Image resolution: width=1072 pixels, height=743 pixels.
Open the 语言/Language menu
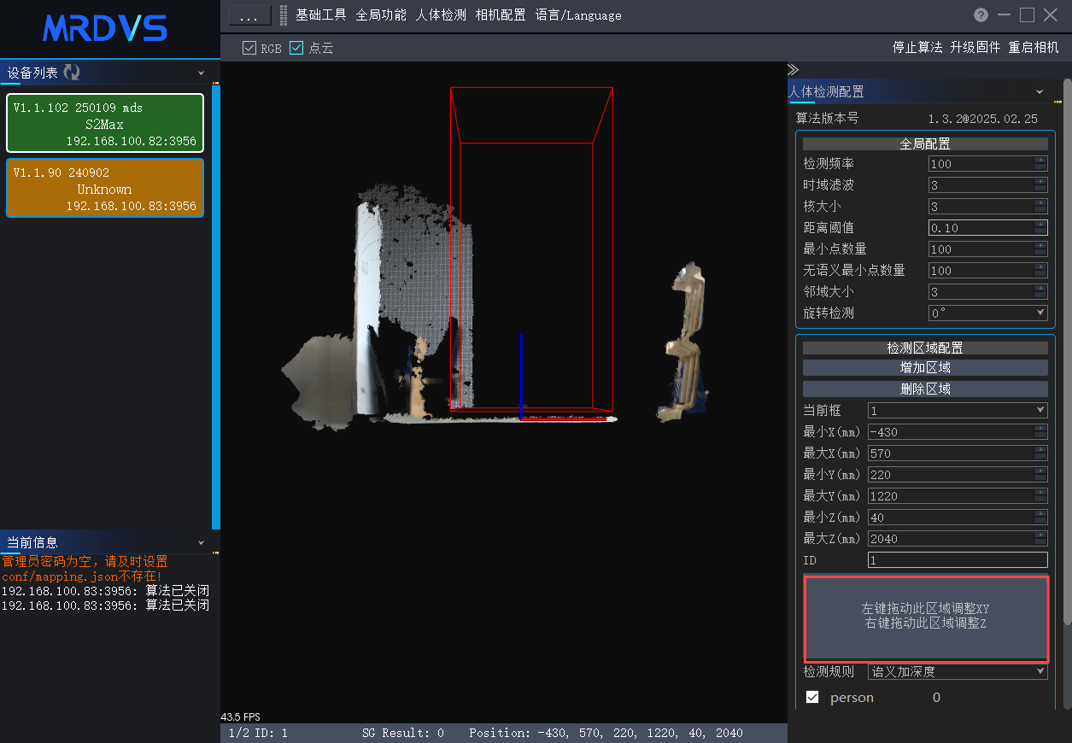coord(578,15)
